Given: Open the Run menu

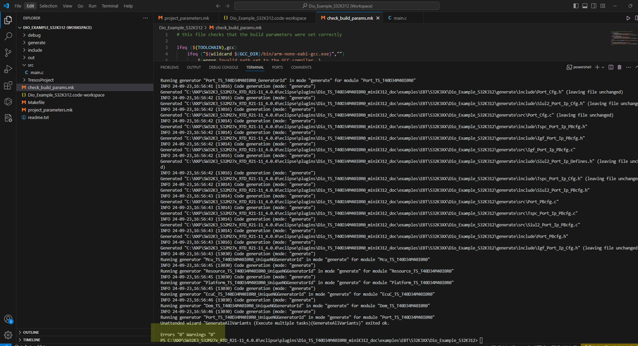Looking at the screenshot, I should 93,6.
